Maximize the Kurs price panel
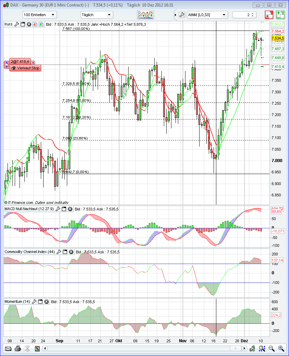Viewport: 289px width, 356px height. pyautogui.click(x=23, y=24)
